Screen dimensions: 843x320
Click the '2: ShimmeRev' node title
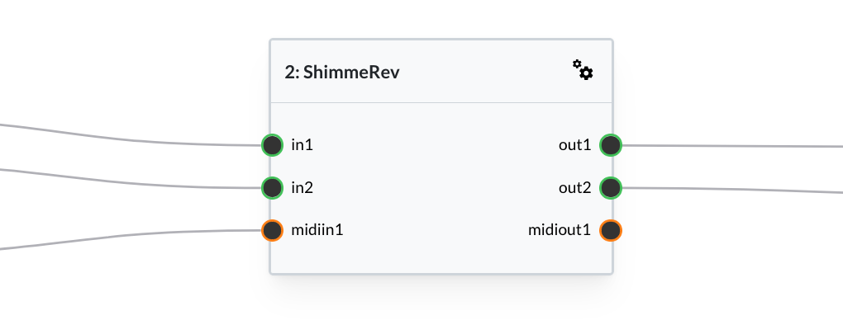click(342, 72)
